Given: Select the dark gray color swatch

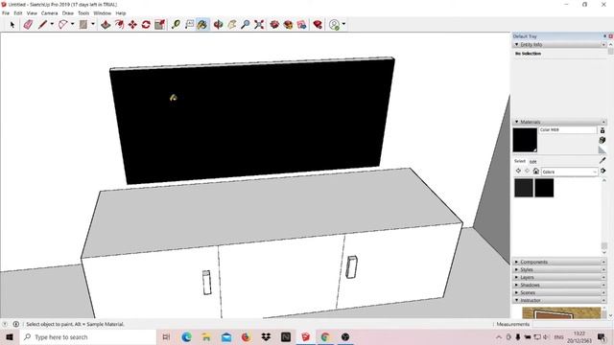Looking at the screenshot, I should coord(524,188).
